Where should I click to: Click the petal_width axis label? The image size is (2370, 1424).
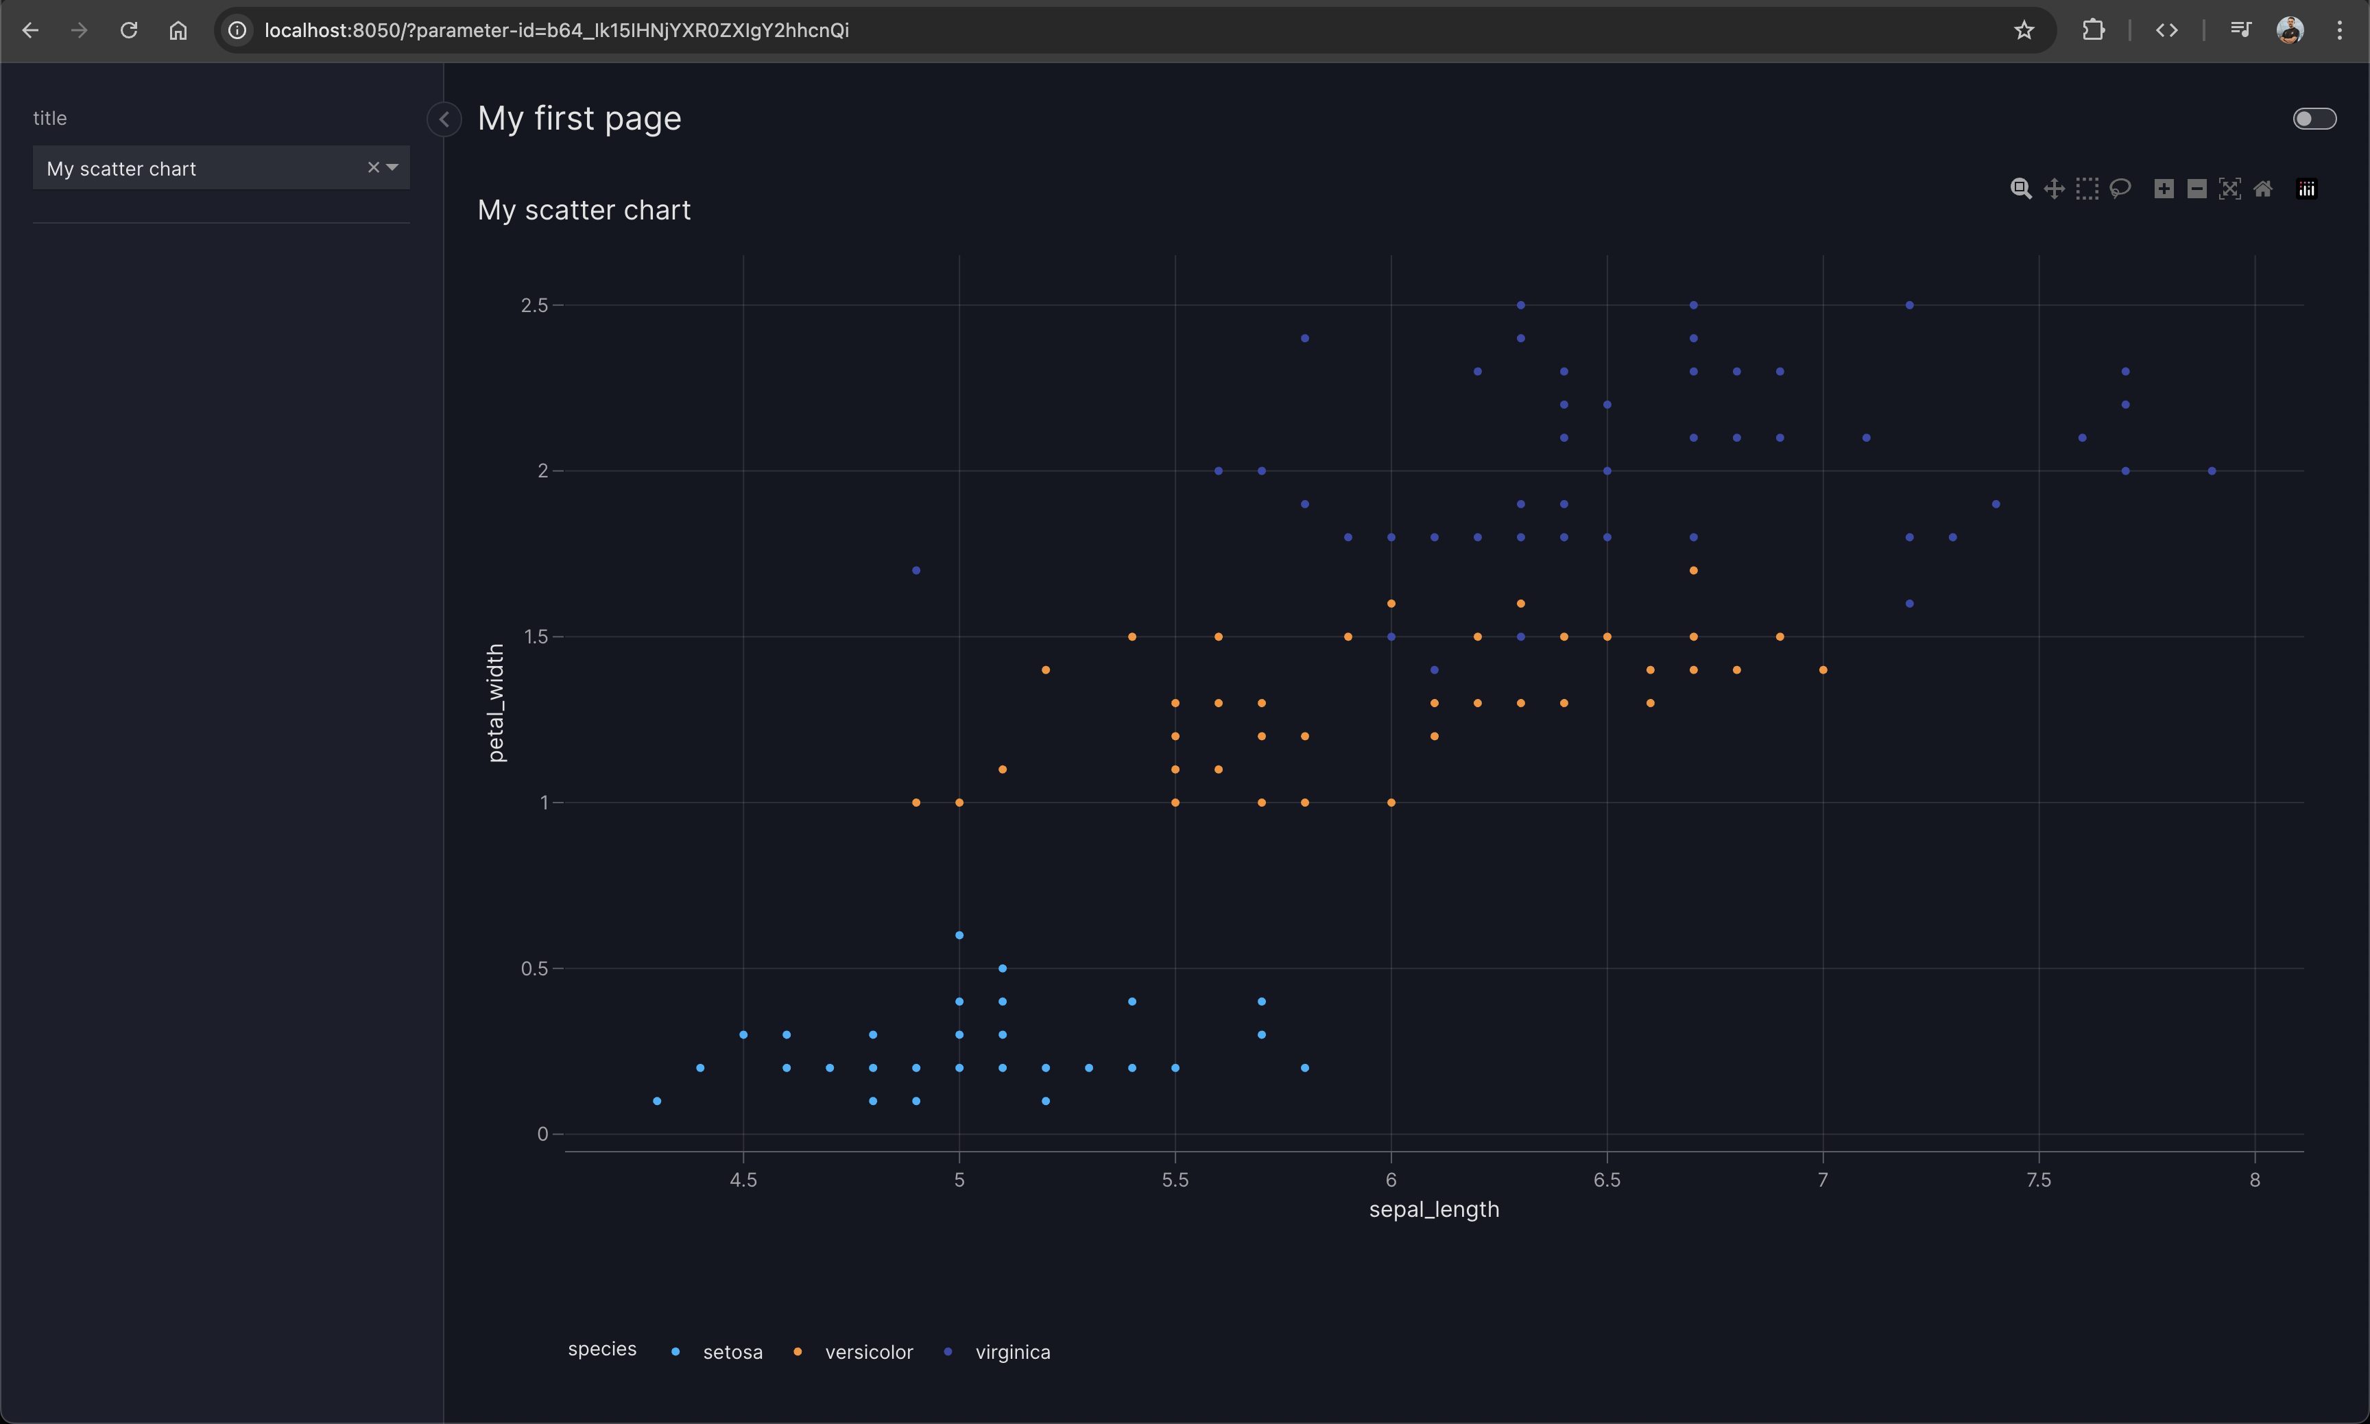tap(495, 703)
